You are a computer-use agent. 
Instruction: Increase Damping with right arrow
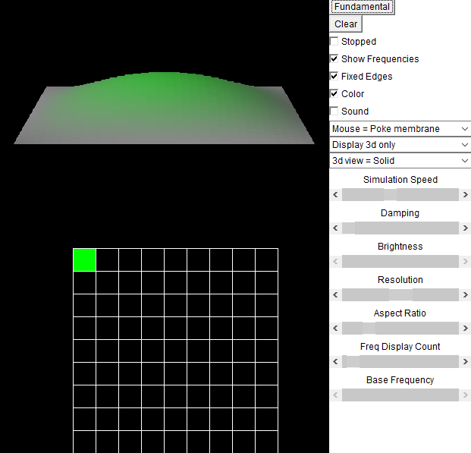click(x=465, y=228)
